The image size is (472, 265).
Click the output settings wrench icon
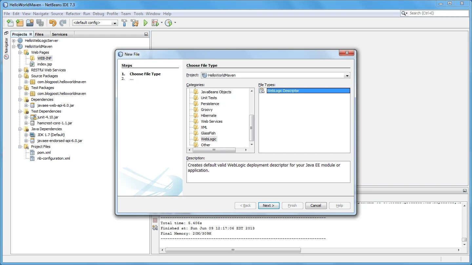[x=155, y=227]
